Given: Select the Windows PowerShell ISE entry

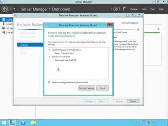Looking at the screenshot, I should 65,60.
